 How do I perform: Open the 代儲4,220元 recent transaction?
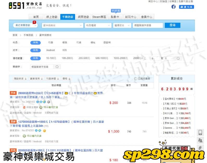(177, 123)
